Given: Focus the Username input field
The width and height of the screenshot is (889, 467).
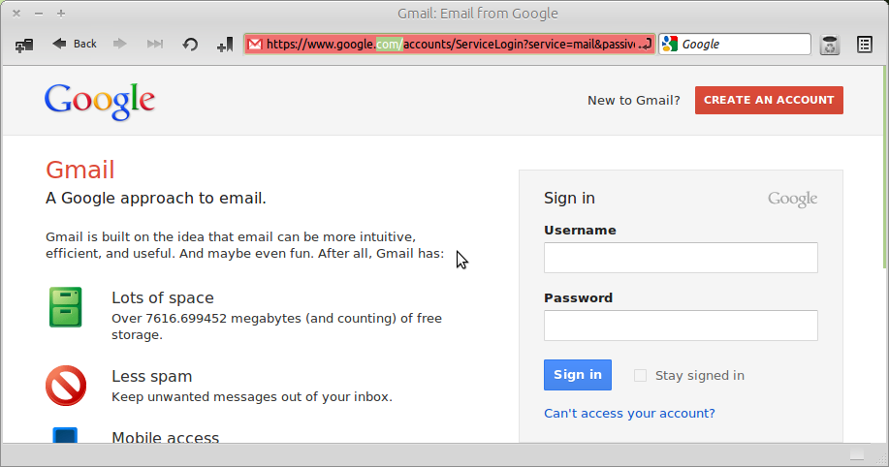Looking at the screenshot, I should pos(681,258).
